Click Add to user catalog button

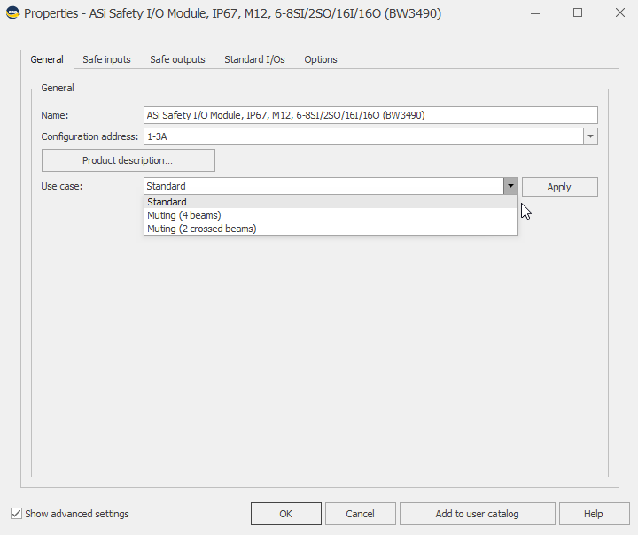(477, 514)
